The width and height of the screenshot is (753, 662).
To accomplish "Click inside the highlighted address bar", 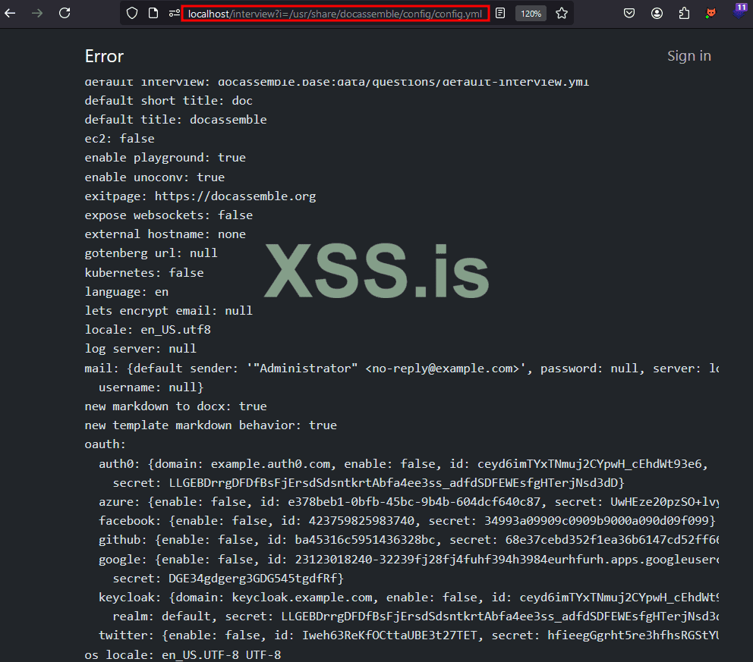I will 334,13.
